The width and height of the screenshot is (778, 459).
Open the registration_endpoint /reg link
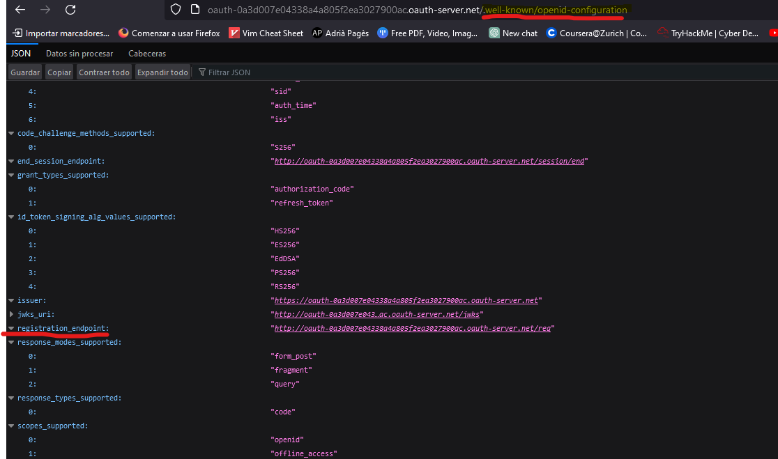click(413, 328)
